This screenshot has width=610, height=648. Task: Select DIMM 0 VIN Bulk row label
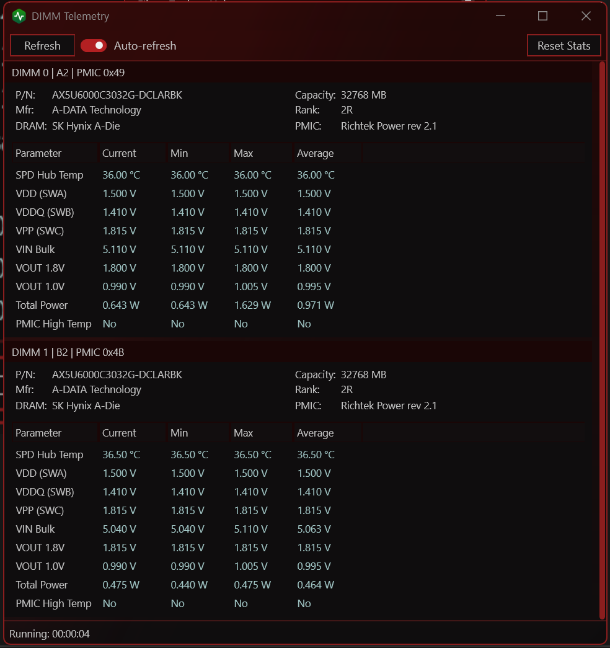point(35,250)
